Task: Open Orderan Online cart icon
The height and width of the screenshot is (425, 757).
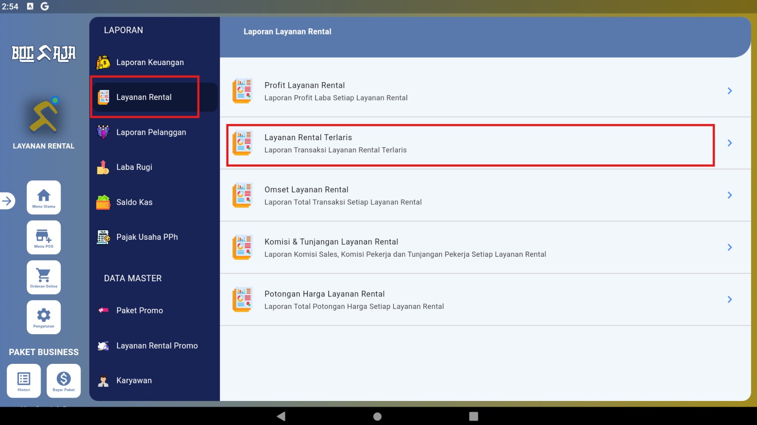Action: (44, 277)
